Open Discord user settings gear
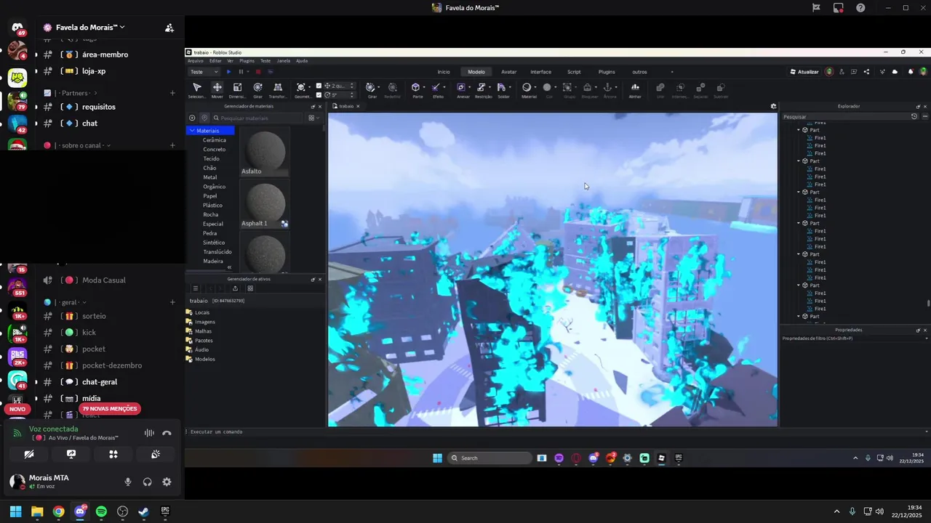The width and height of the screenshot is (931, 523). pos(167,482)
